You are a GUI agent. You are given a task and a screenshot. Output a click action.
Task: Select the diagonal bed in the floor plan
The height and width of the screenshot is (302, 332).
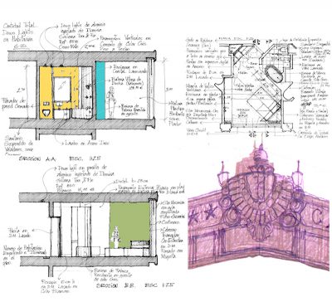pyautogui.click(x=263, y=104)
